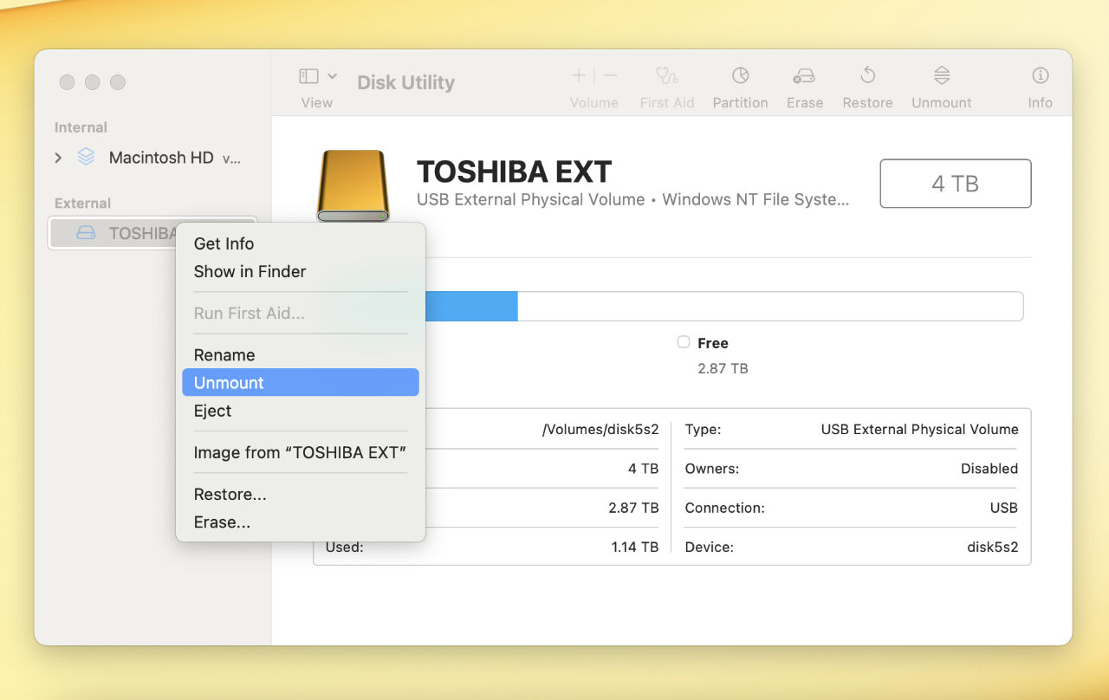Click the sidebar View icon in toolbar
Viewport: 1109px width, 700px height.
tap(308, 76)
